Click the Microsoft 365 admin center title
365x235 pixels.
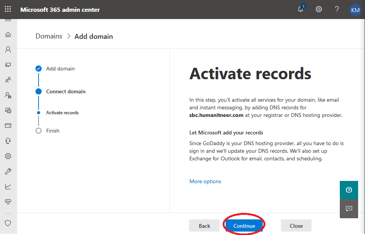[x=60, y=10]
